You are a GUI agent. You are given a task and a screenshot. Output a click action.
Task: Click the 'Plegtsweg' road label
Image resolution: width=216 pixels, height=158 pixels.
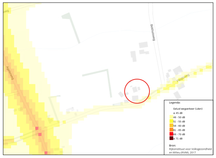tap(183, 78)
